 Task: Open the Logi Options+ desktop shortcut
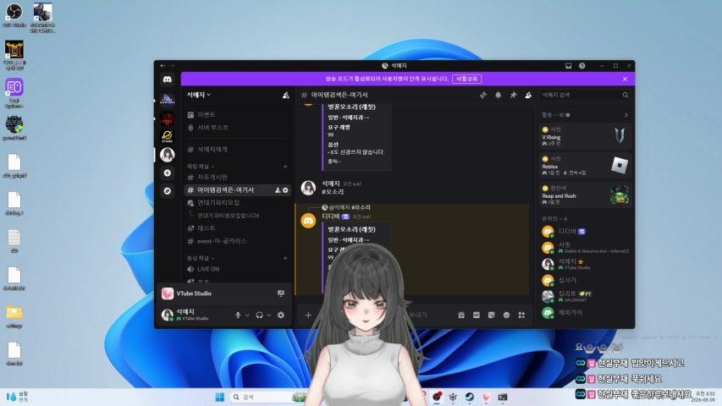point(14,92)
